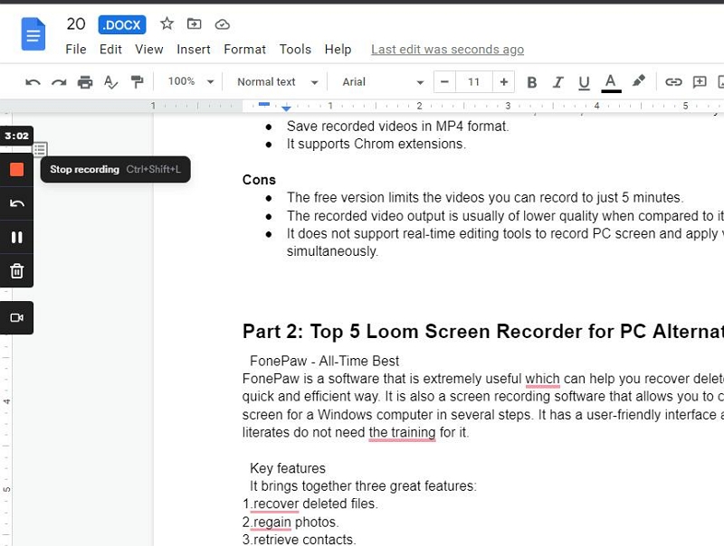Toggle italic formatting
This screenshot has width=724, height=546.
click(557, 82)
